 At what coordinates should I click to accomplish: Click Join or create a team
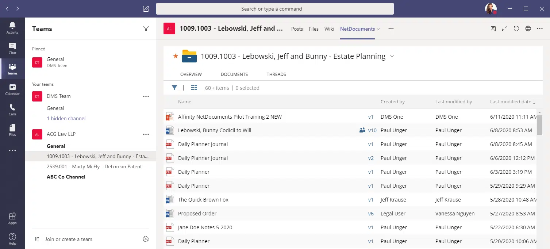coord(69,239)
